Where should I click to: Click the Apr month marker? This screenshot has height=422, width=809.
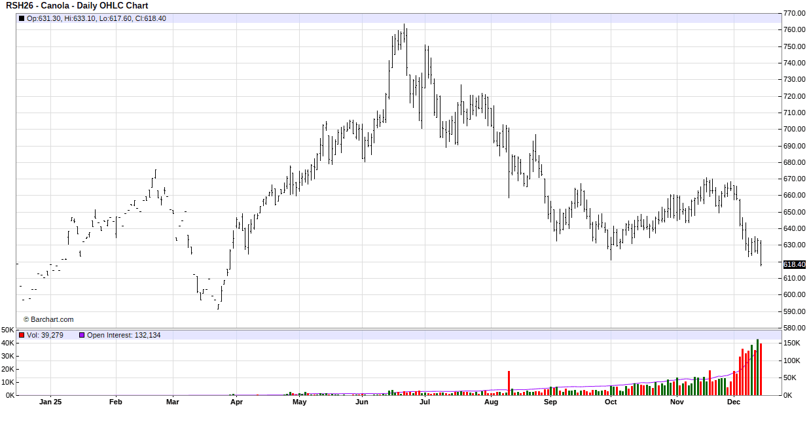pyautogui.click(x=236, y=402)
